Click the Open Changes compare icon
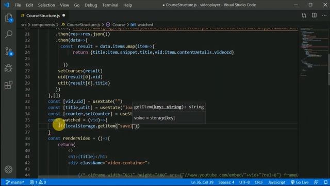 304,16
